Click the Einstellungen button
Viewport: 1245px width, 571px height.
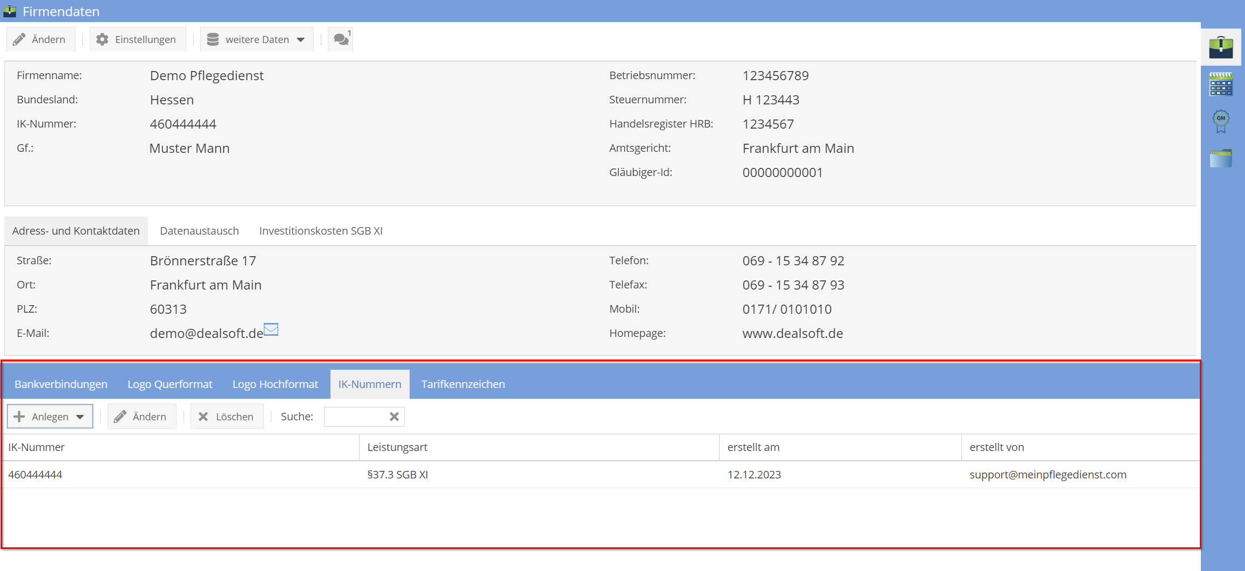coord(137,39)
